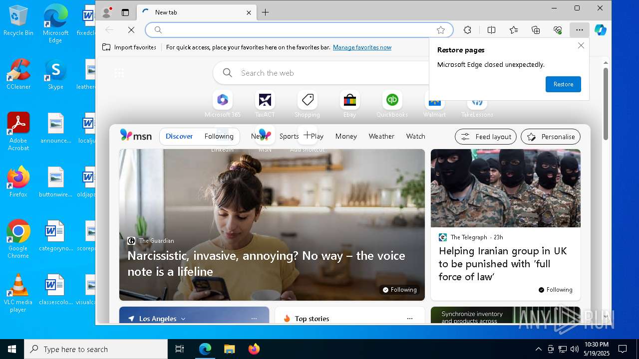Stop loading the page

[131, 30]
